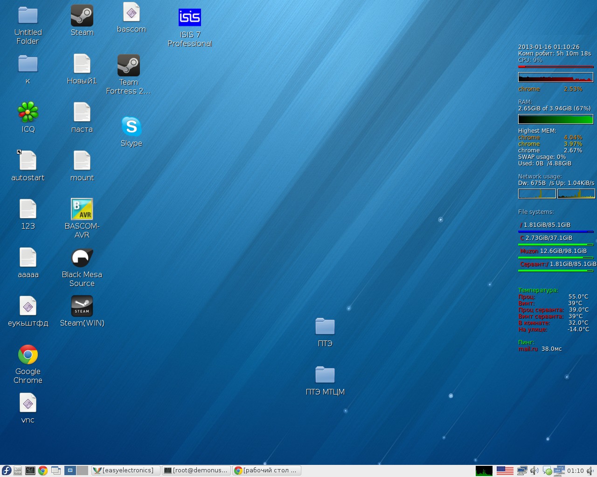Image resolution: width=597 pixels, height=477 pixels.
Task: Launch ISIS 7 Professional
Action: coord(190,18)
